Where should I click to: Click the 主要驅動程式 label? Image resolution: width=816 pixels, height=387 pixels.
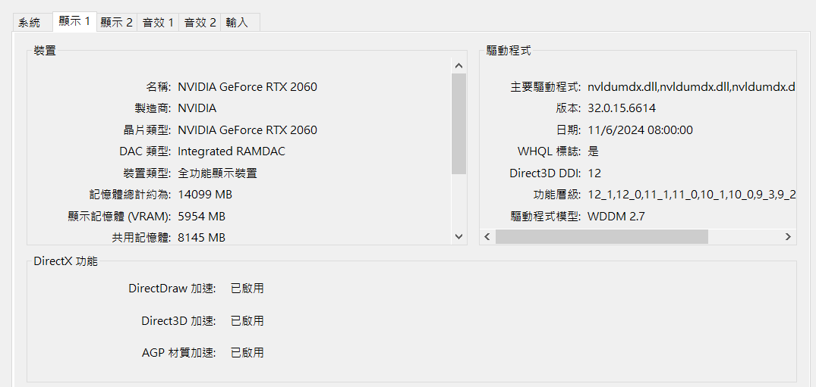coord(546,87)
